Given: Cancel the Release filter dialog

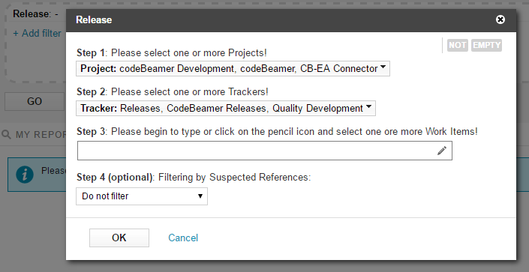Looking at the screenshot, I should pyautogui.click(x=183, y=238).
